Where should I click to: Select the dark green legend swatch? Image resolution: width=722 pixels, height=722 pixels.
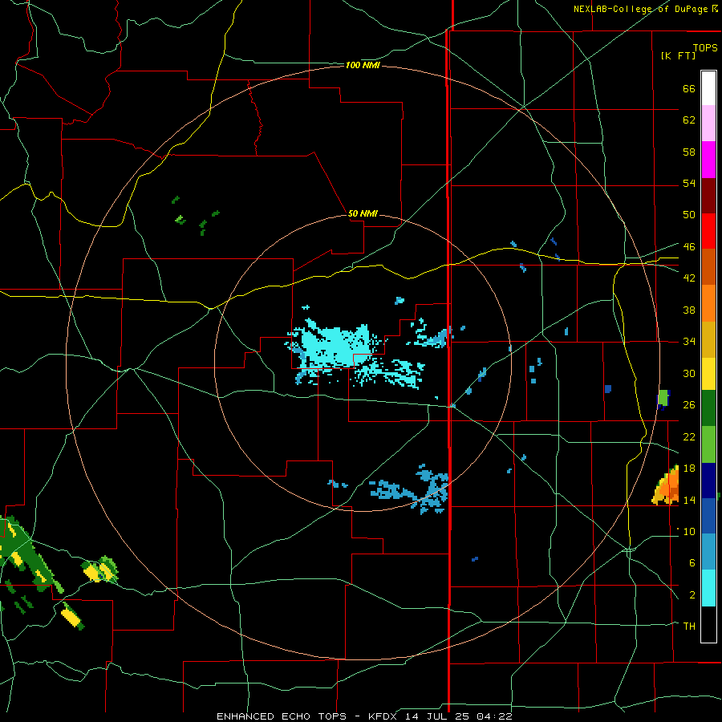pos(708,408)
